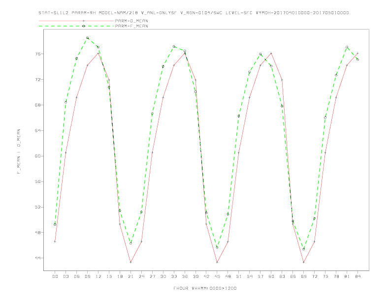390x301 pixels.
Task: Click the x-axis forecast hour label 12
Action: [98, 276]
